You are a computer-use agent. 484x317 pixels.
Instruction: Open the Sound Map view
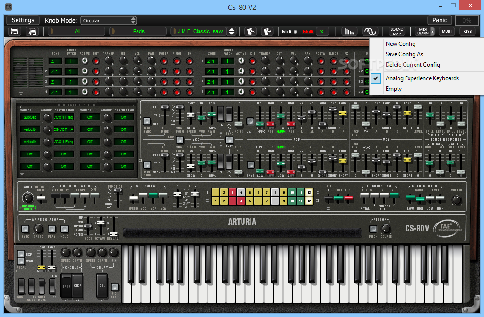(397, 32)
